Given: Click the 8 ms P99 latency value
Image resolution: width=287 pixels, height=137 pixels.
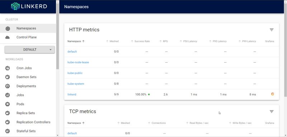Looking at the screenshot, I should 253,94.
